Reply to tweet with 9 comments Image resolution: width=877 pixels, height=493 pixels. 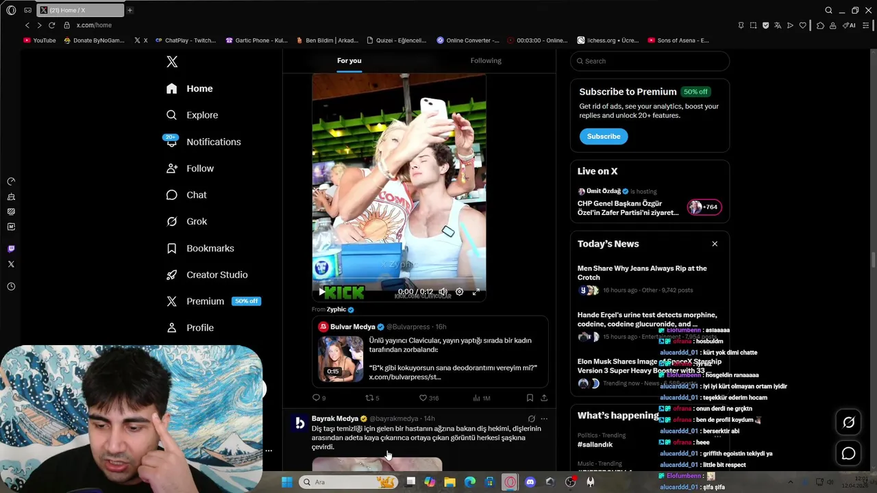(319, 398)
